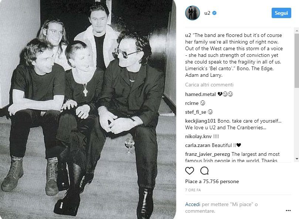Open stef_fi_se commenter profile
The width and height of the screenshot is (299, 219).
(x=196, y=112)
